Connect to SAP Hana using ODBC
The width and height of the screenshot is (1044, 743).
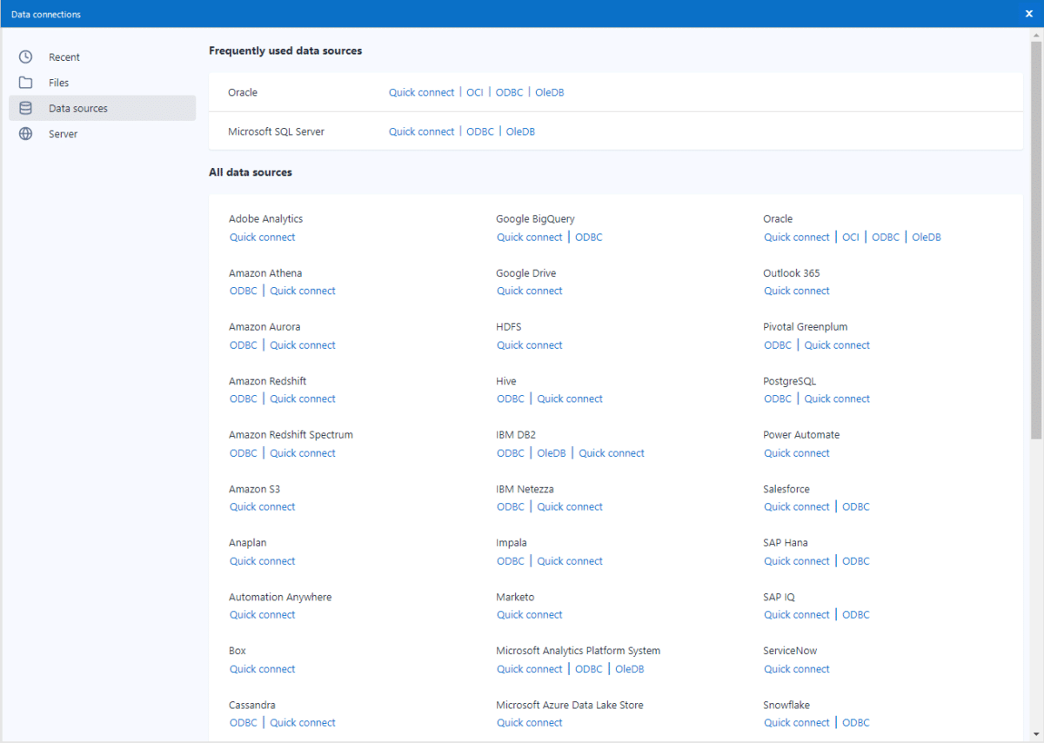(x=855, y=560)
